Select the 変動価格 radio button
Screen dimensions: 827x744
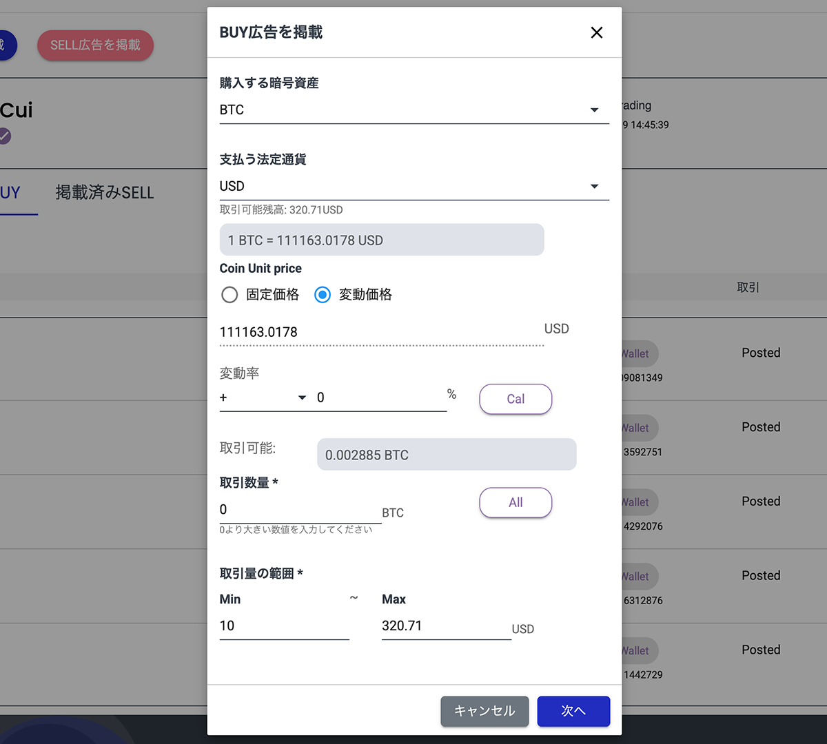pyautogui.click(x=323, y=295)
